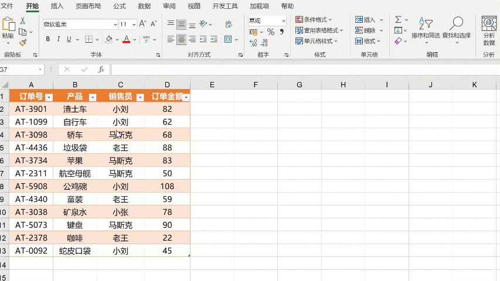500x281 pixels.
Task: Click the Cut scissors icon
Action: tap(23, 21)
